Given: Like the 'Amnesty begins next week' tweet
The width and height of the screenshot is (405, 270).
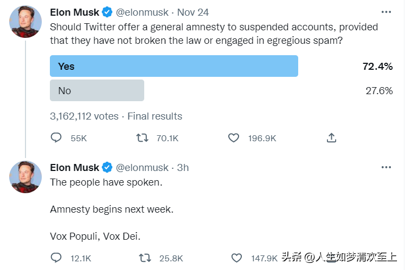Looking at the screenshot, I should click(236, 258).
